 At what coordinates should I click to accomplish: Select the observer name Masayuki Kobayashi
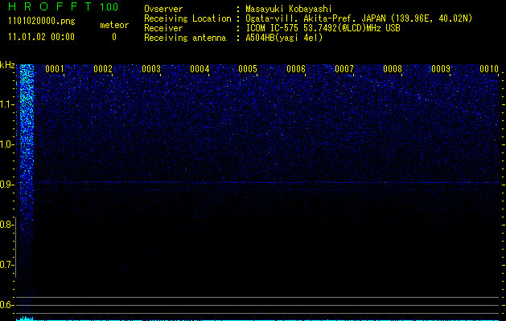pyautogui.click(x=289, y=9)
